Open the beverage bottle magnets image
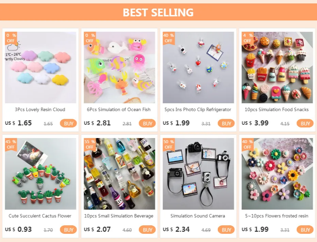317x242 pixels. [119, 174]
